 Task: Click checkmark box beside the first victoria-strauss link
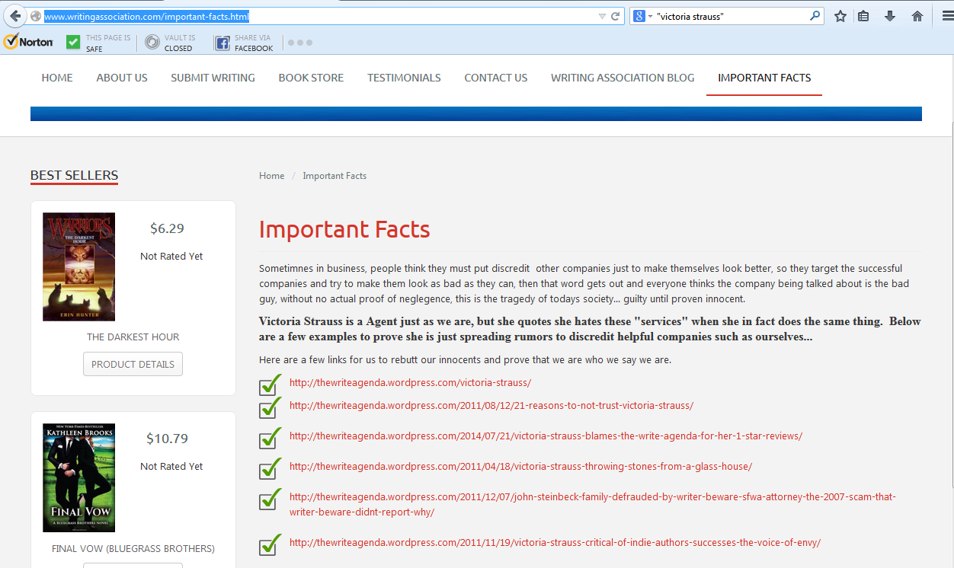pos(268,385)
